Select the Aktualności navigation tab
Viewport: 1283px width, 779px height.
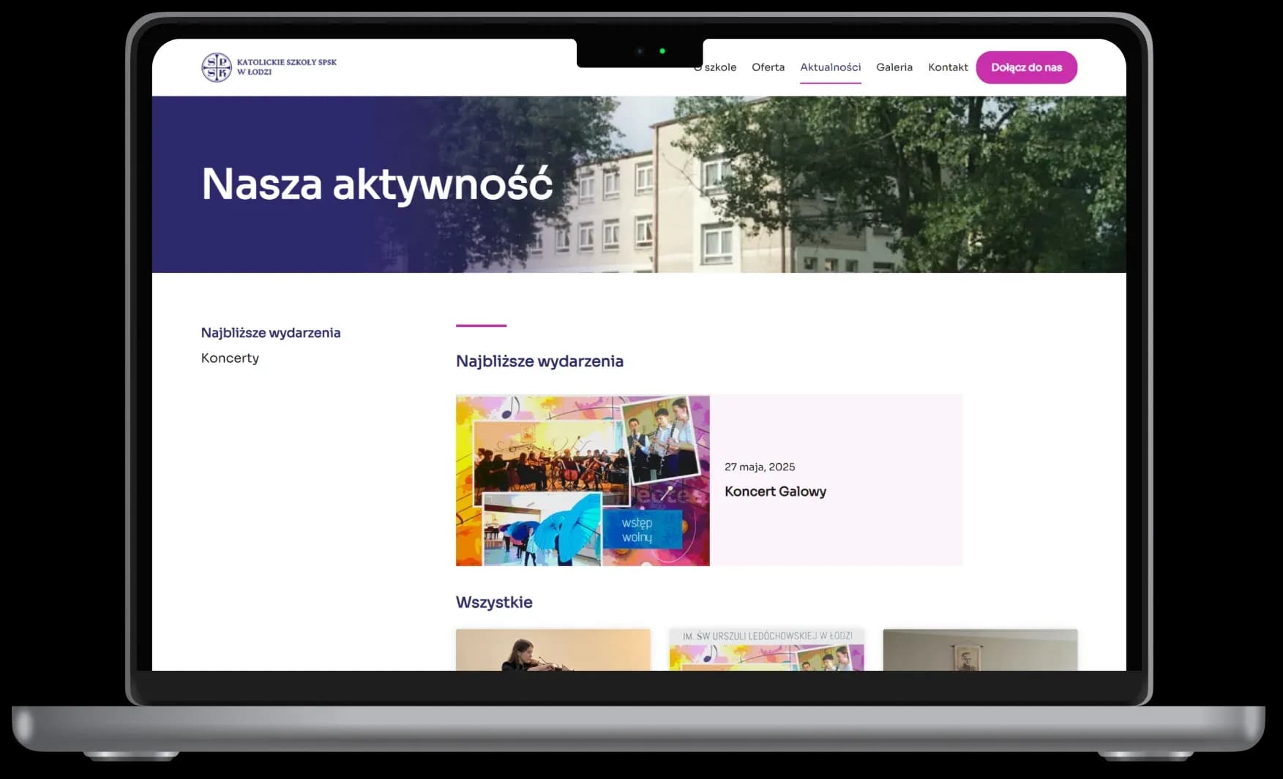830,67
